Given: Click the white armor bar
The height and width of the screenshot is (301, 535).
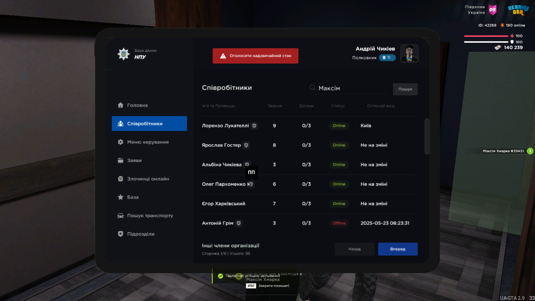Looking at the screenshot, I should (x=486, y=42).
